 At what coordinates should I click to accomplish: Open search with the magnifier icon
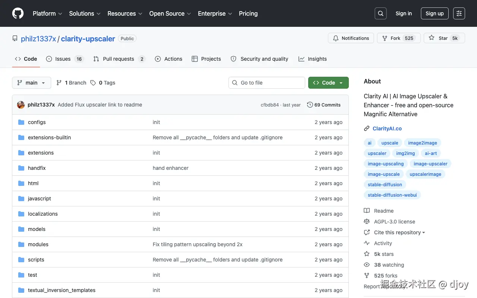click(380, 13)
